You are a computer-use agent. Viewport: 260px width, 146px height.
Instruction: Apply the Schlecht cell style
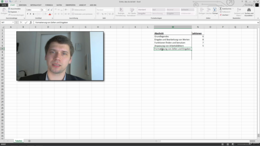tap(187, 10)
